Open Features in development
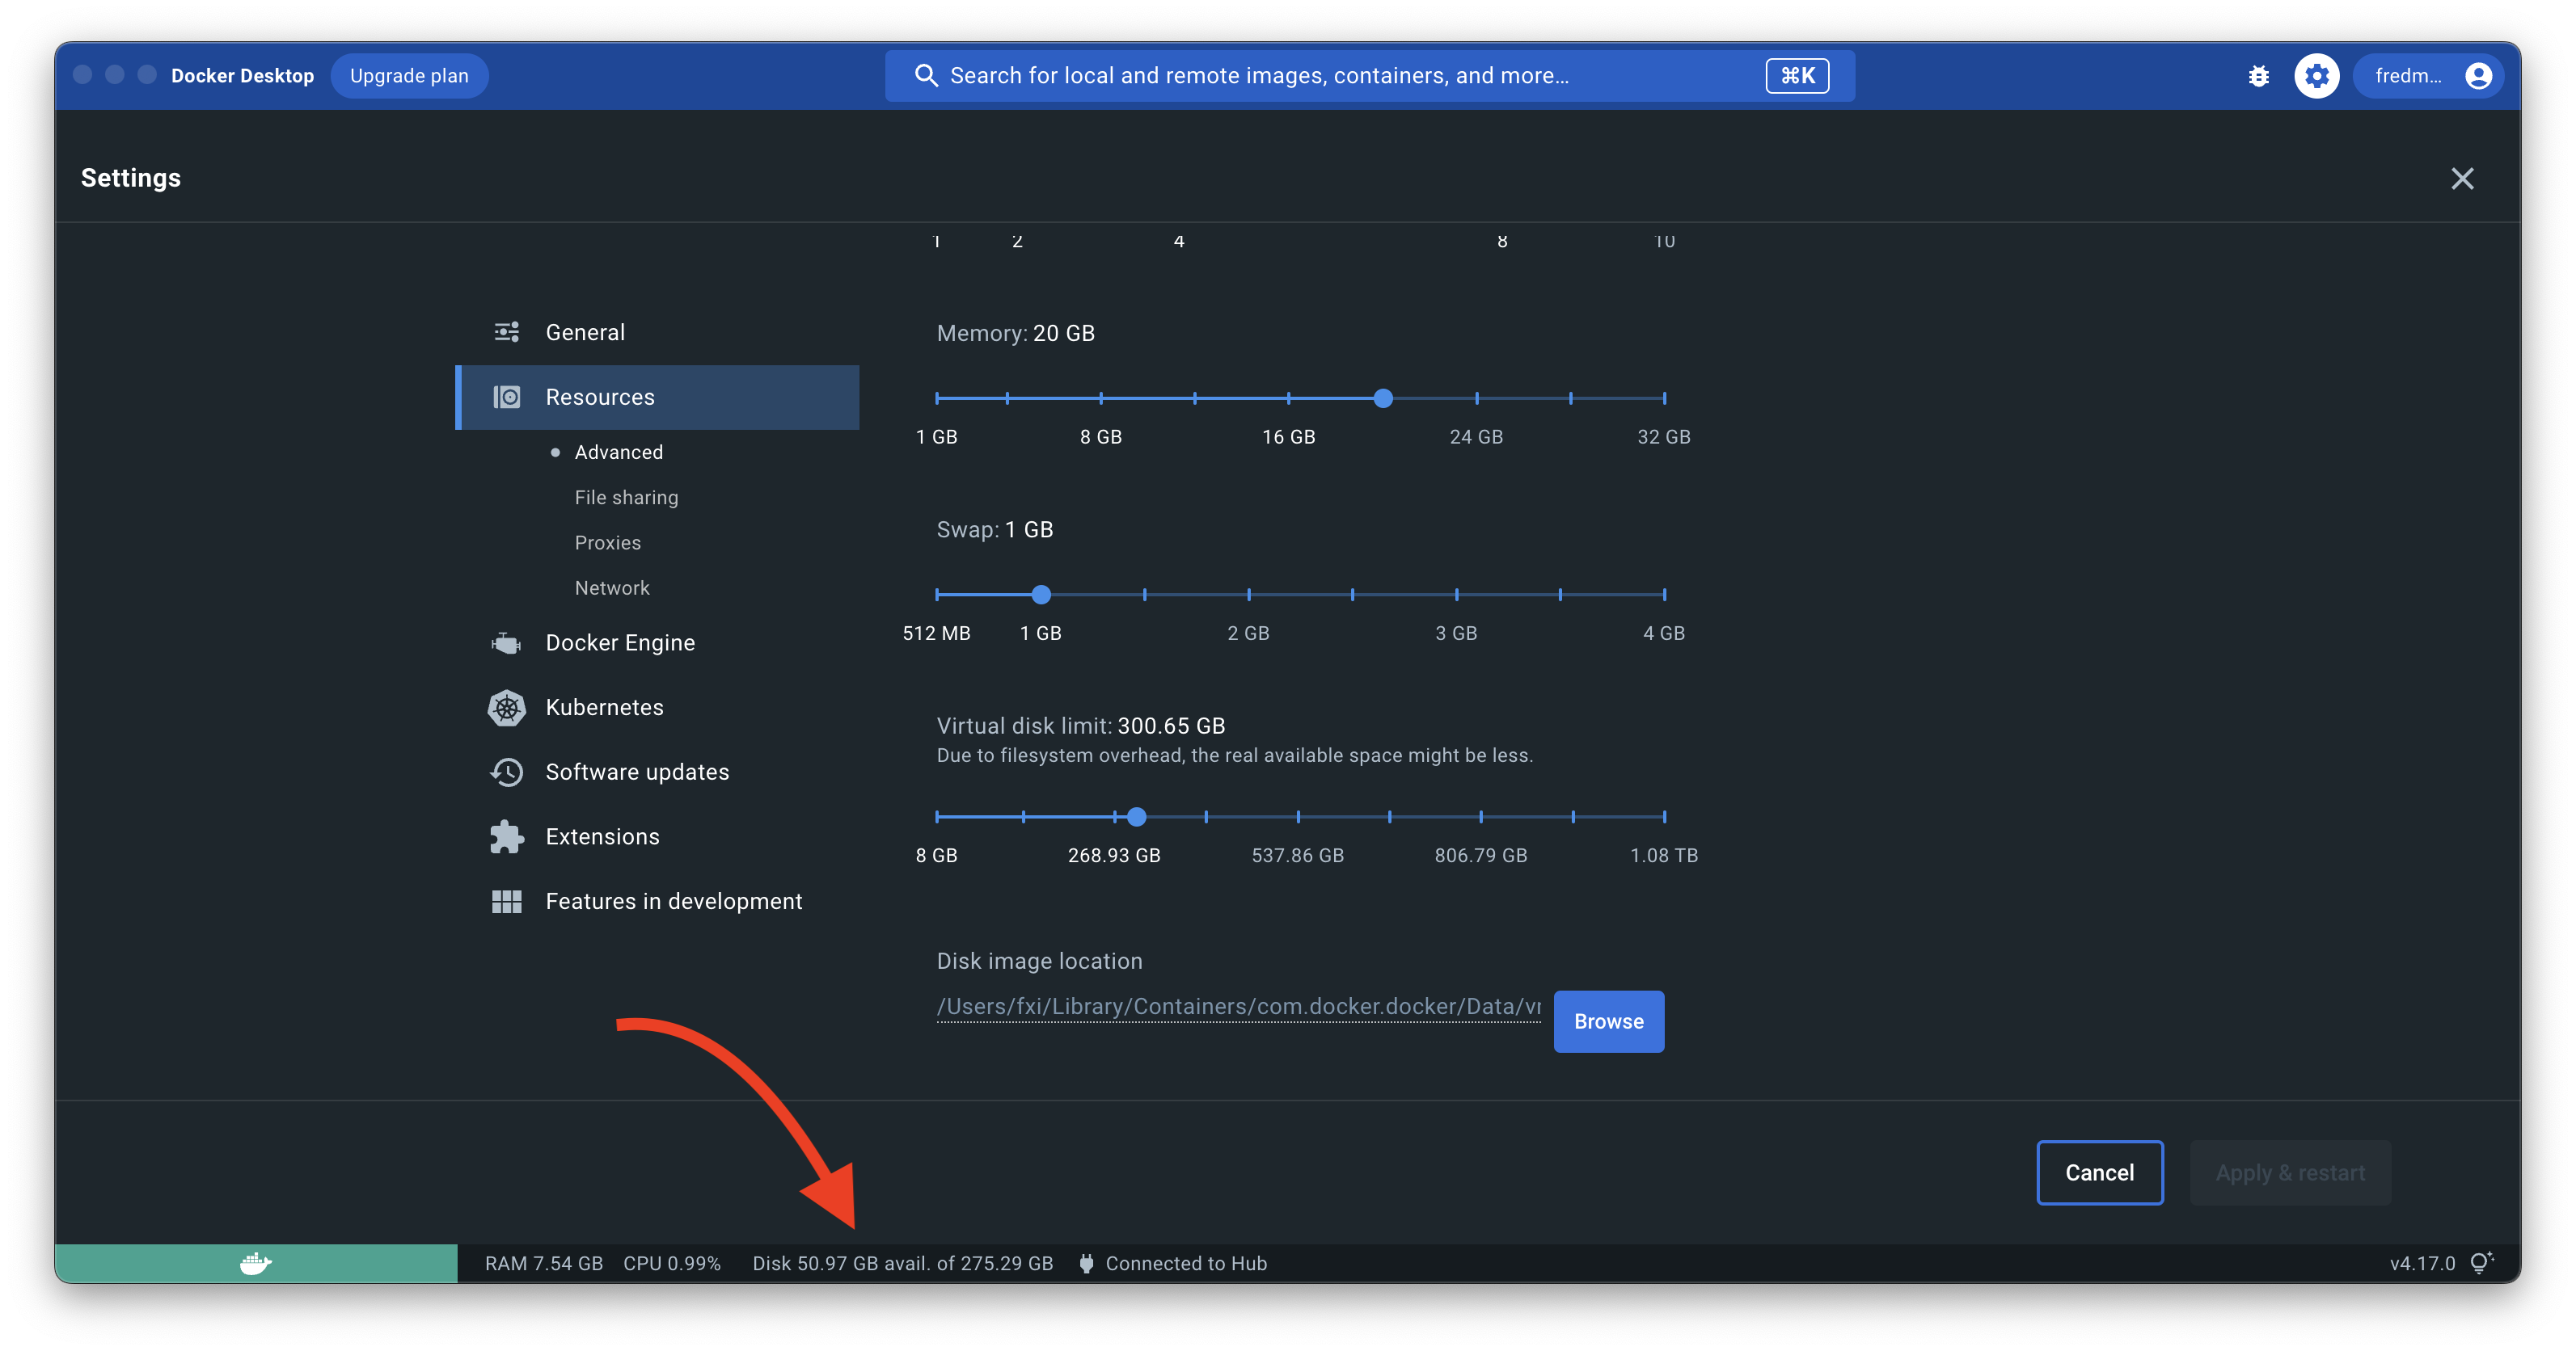 pos(674,900)
